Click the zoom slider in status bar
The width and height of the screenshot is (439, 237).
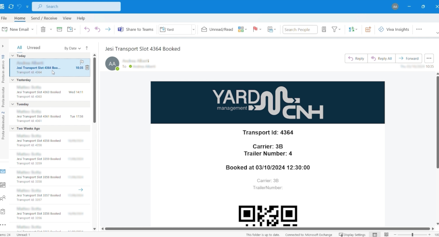click(x=412, y=235)
